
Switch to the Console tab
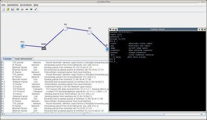pos(7,59)
